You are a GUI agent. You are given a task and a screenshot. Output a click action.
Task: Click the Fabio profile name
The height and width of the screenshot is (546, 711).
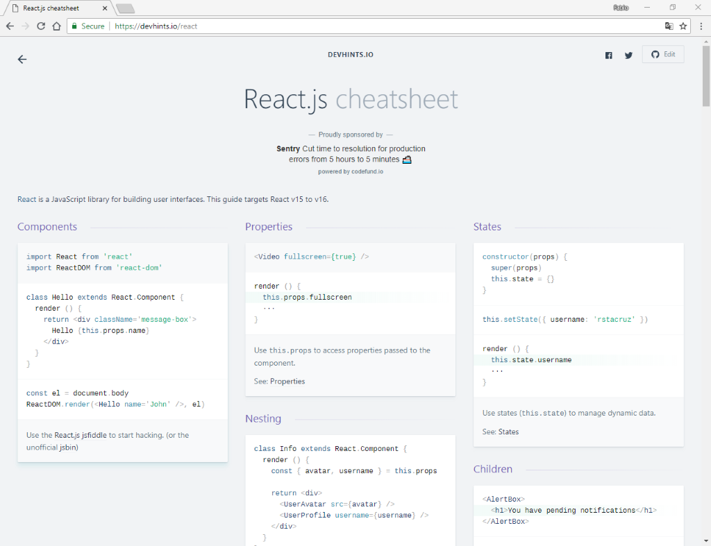[x=621, y=7]
